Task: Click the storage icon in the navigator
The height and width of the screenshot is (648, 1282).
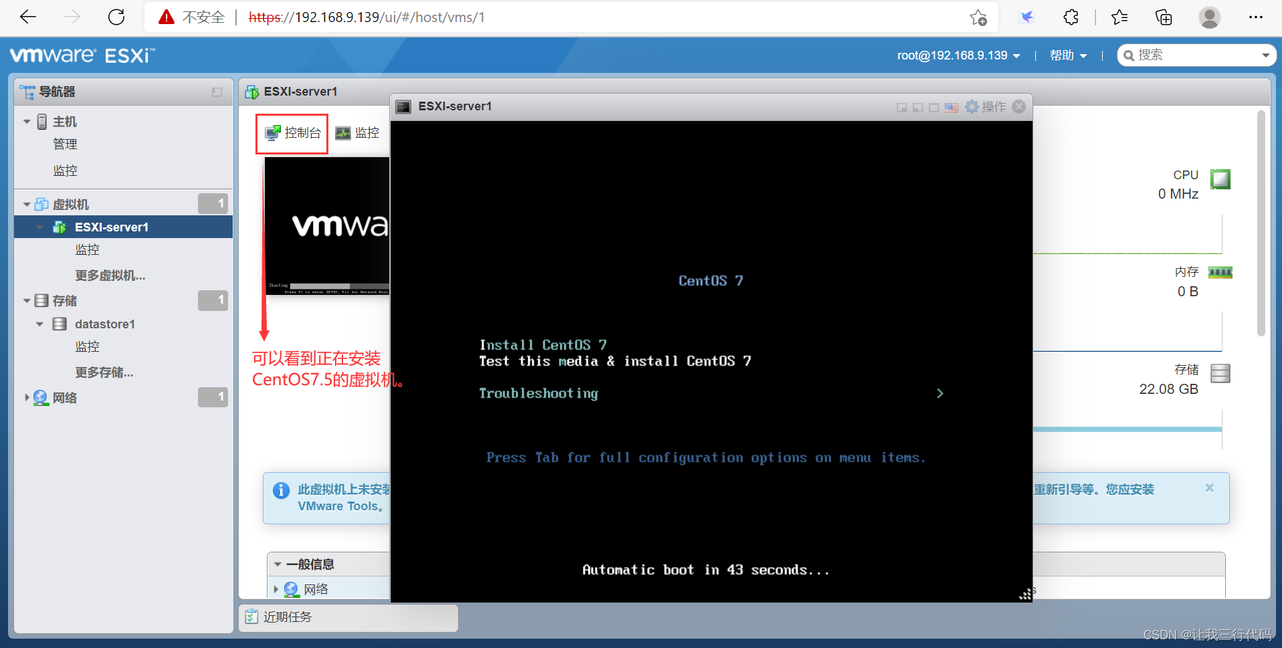Action: coord(41,300)
